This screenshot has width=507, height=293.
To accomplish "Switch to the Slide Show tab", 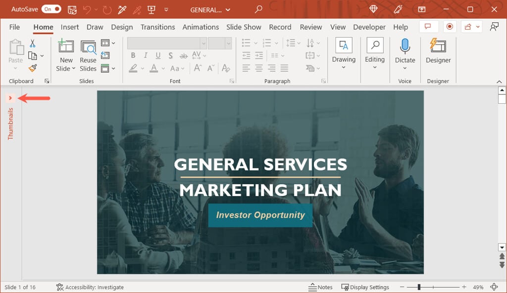I will 244,27.
